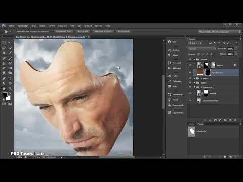This screenshot has width=243, height=182.
Task: Open the background color white swatch
Action: coord(9,98)
